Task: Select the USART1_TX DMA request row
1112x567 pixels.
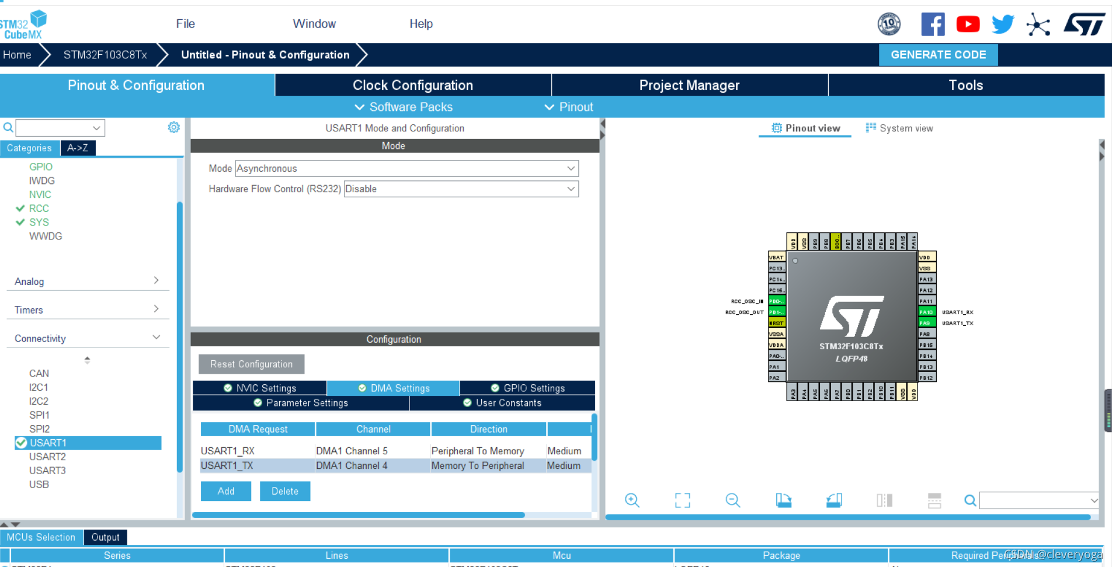Action: 395,465
